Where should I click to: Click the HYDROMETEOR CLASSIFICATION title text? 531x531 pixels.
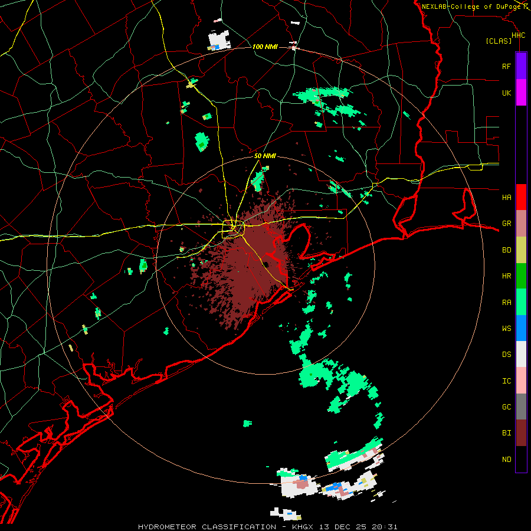click(x=207, y=527)
